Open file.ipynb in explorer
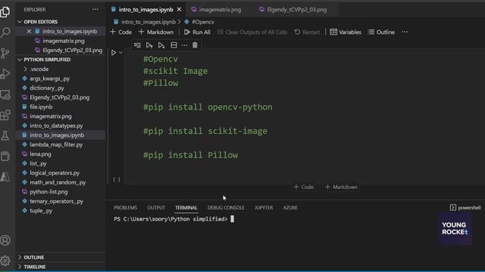 tap(41, 107)
